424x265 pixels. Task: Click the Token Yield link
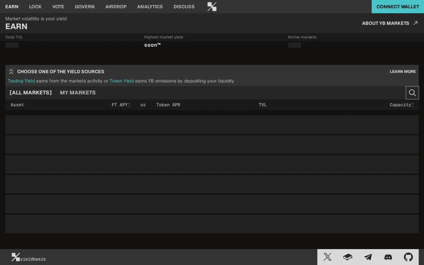(x=122, y=81)
